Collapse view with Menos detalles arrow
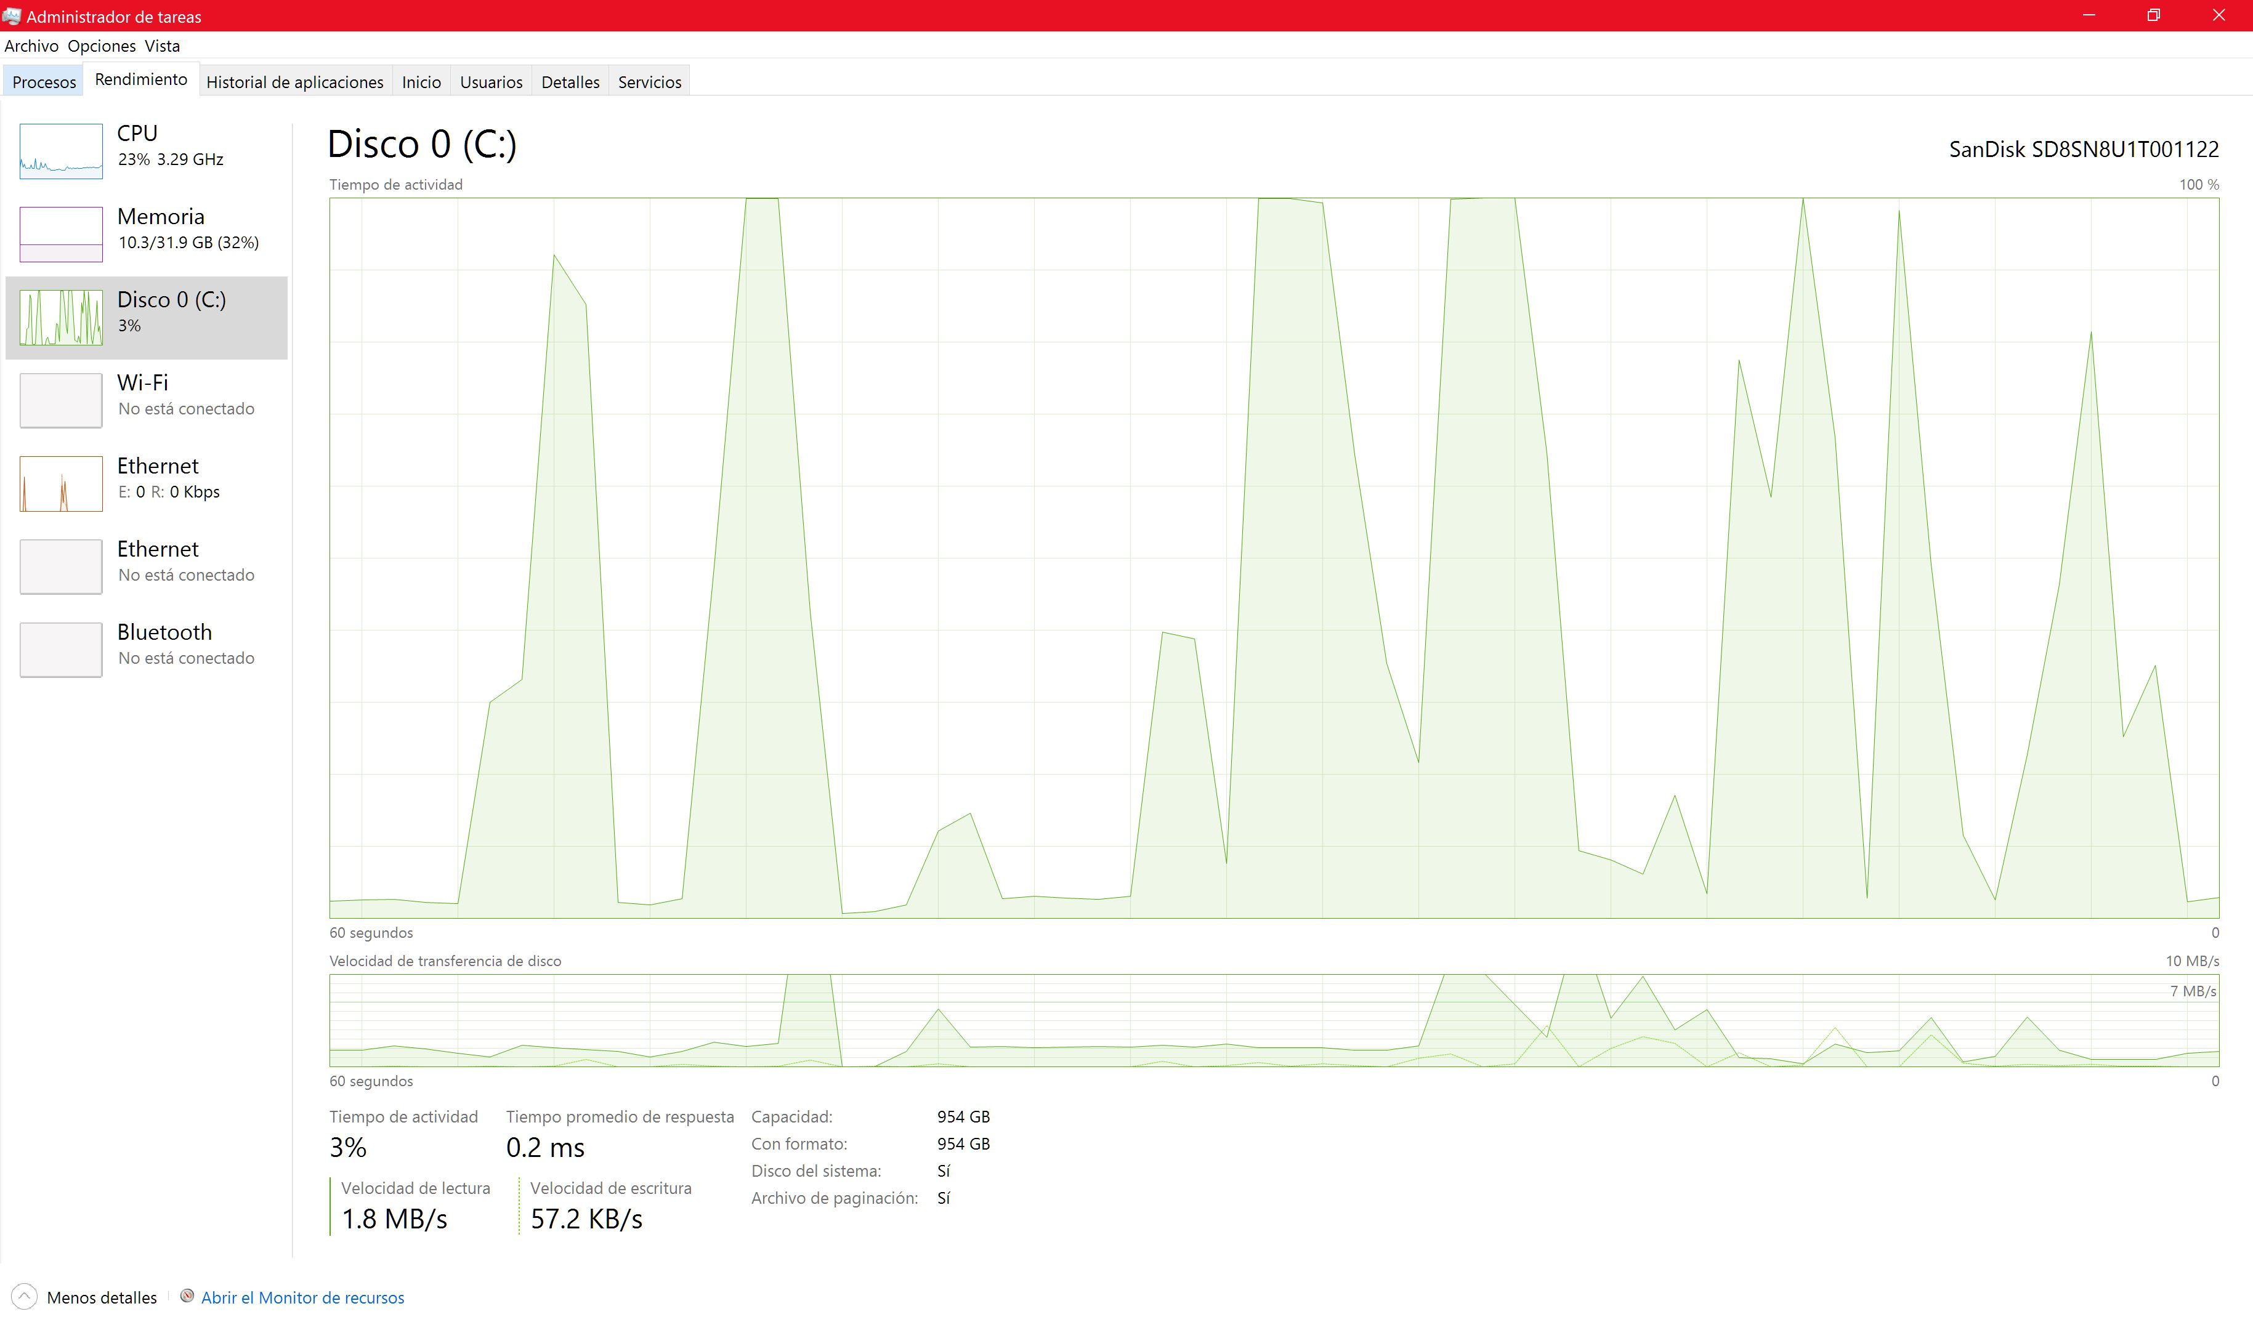 coord(24,1296)
